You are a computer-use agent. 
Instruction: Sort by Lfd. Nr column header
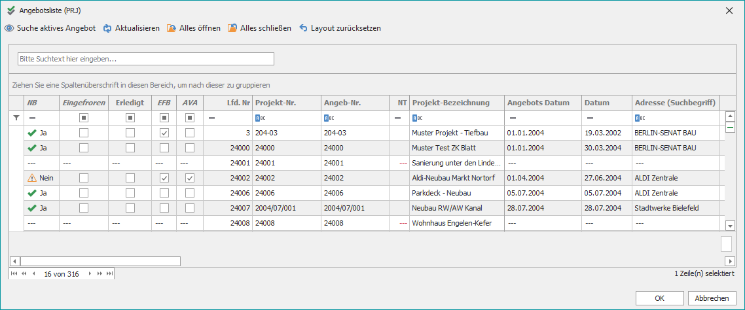pos(238,103)
